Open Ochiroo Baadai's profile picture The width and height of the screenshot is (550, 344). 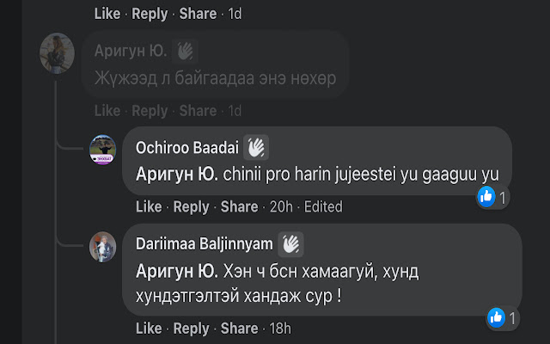103,149
